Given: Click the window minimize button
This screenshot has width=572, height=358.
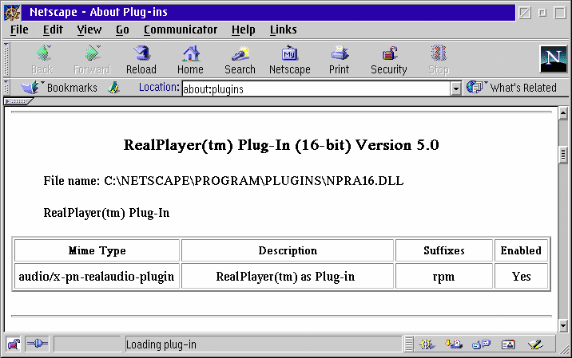Looking at the screenshot, I should (x=542, y=13).
